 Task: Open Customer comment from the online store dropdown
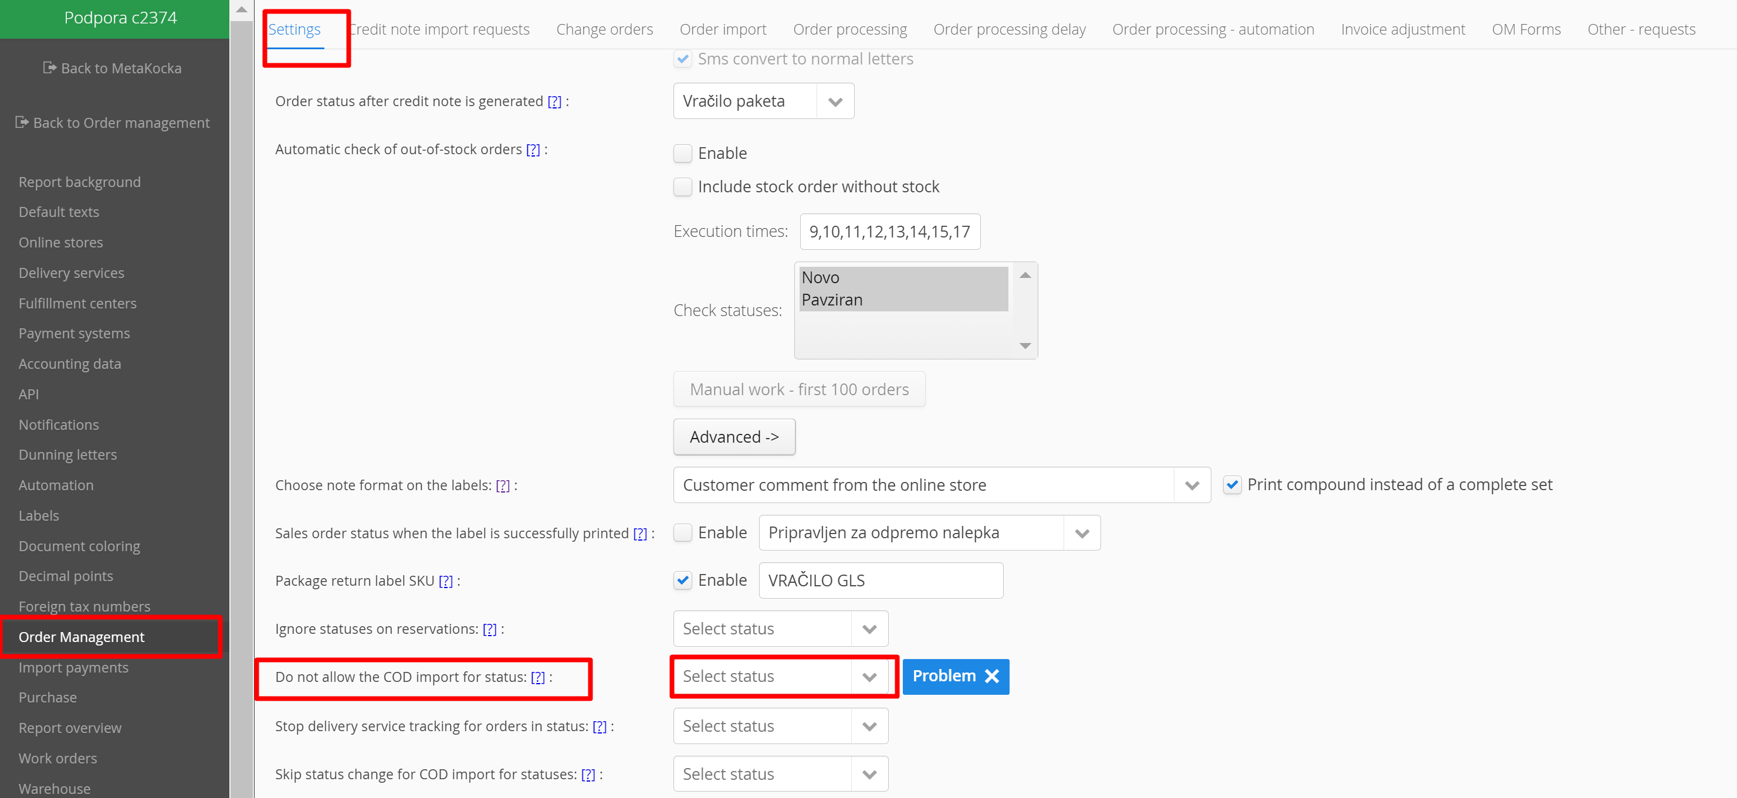pos(1191,485)
